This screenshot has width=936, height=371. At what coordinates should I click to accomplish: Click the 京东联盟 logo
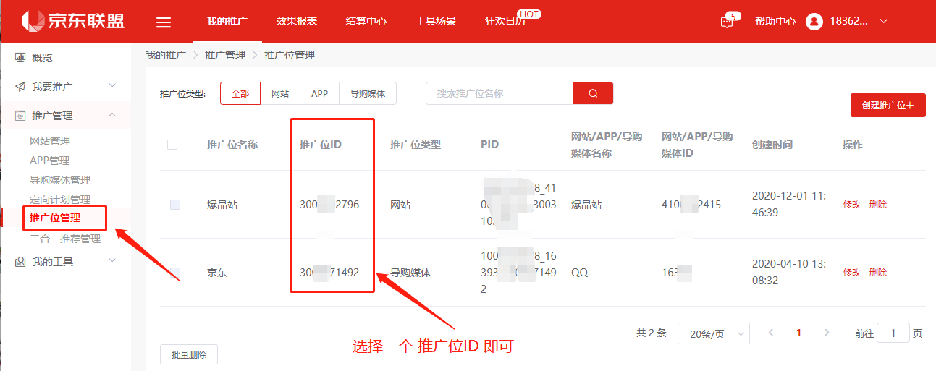pyautogui.click(x=73, y=21)
